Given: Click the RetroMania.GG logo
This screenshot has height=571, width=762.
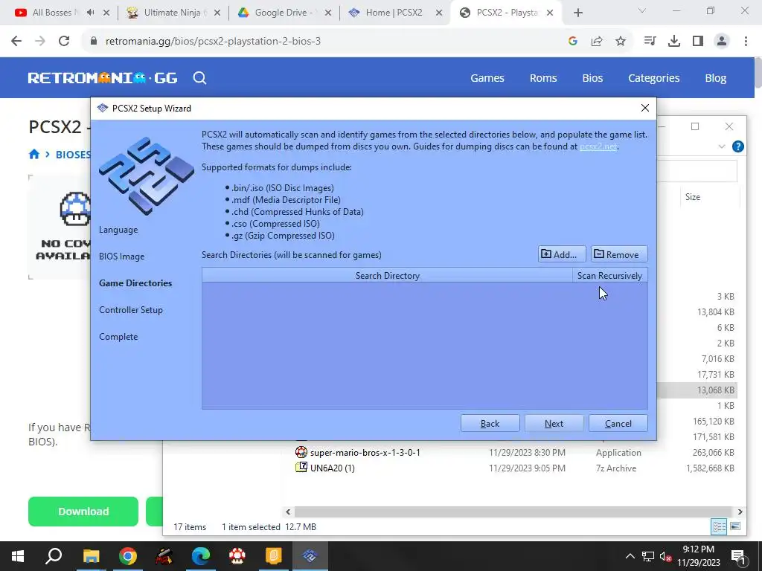Looking at the screenshot, I should tap(103, 77).
